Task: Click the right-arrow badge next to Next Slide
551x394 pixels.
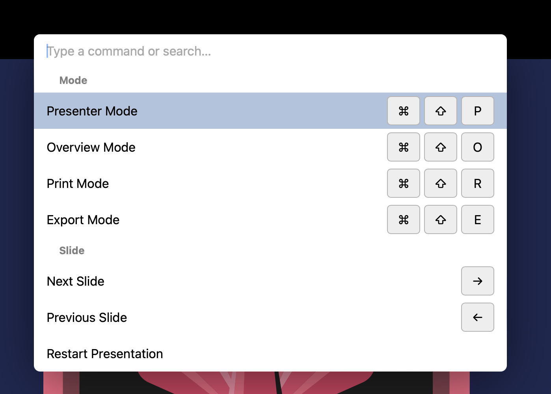Action: click(x=477, y=281)
